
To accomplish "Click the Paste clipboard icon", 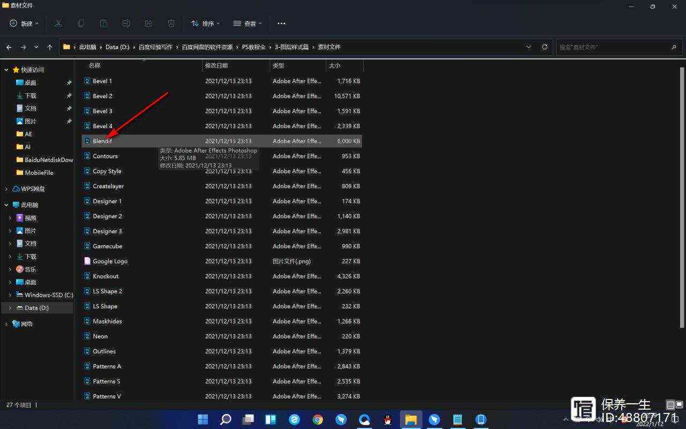I will tap(103, 24).
